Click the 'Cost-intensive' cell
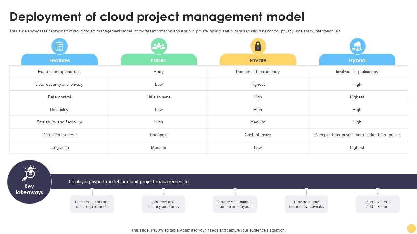417x234 pixels. click(x=258, y=135)
